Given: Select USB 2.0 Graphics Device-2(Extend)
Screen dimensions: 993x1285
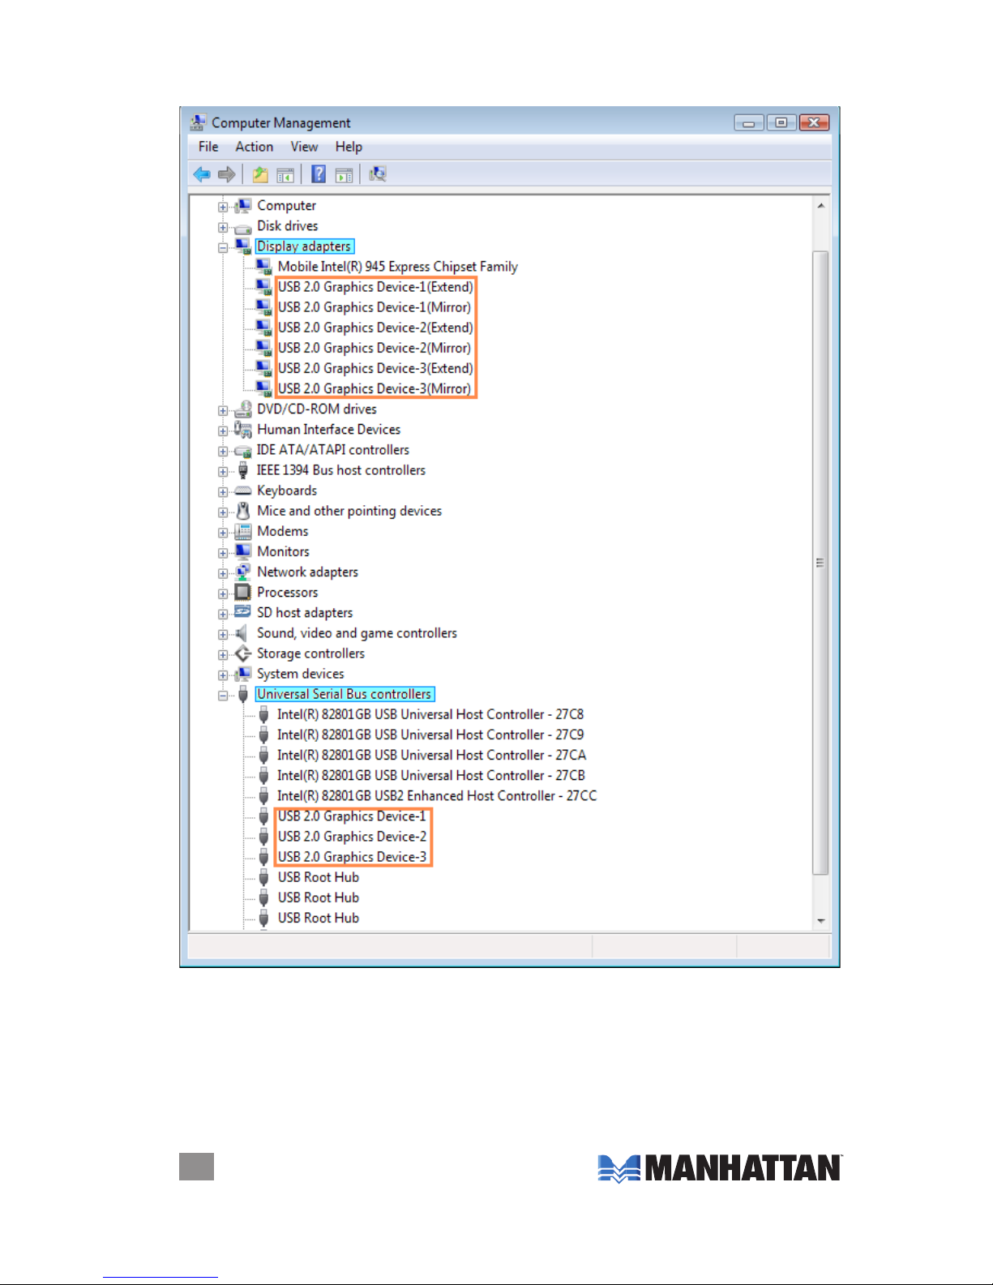Looking at the screenshot, I should click(x=375, y=328).
